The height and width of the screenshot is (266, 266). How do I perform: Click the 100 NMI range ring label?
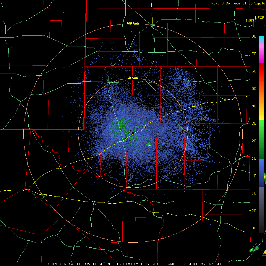click(x=133, y=23)
